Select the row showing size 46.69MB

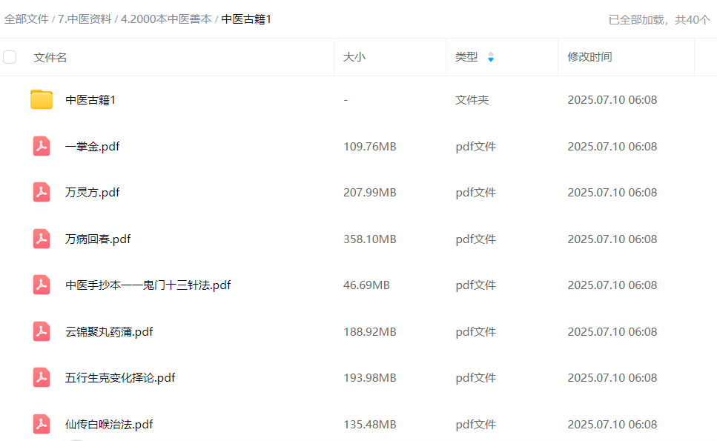(366, 285)
